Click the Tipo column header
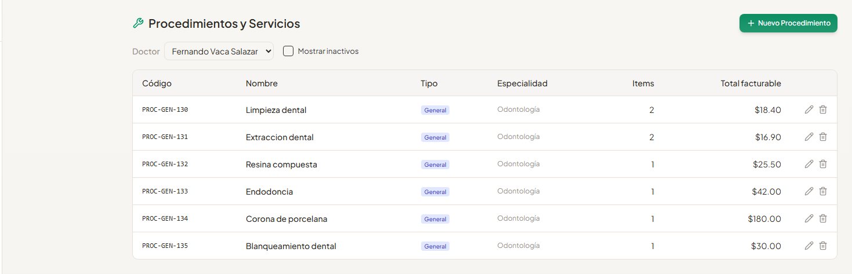This screenshot has height=274, width=852. (429, 83)
